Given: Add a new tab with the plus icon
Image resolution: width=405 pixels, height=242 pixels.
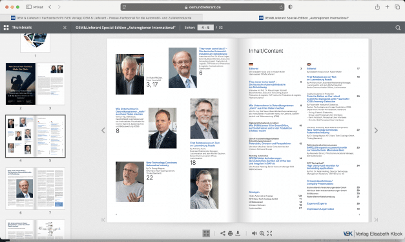Looking at the screenshot, I should pyautogui.click(x=387, y=7).
